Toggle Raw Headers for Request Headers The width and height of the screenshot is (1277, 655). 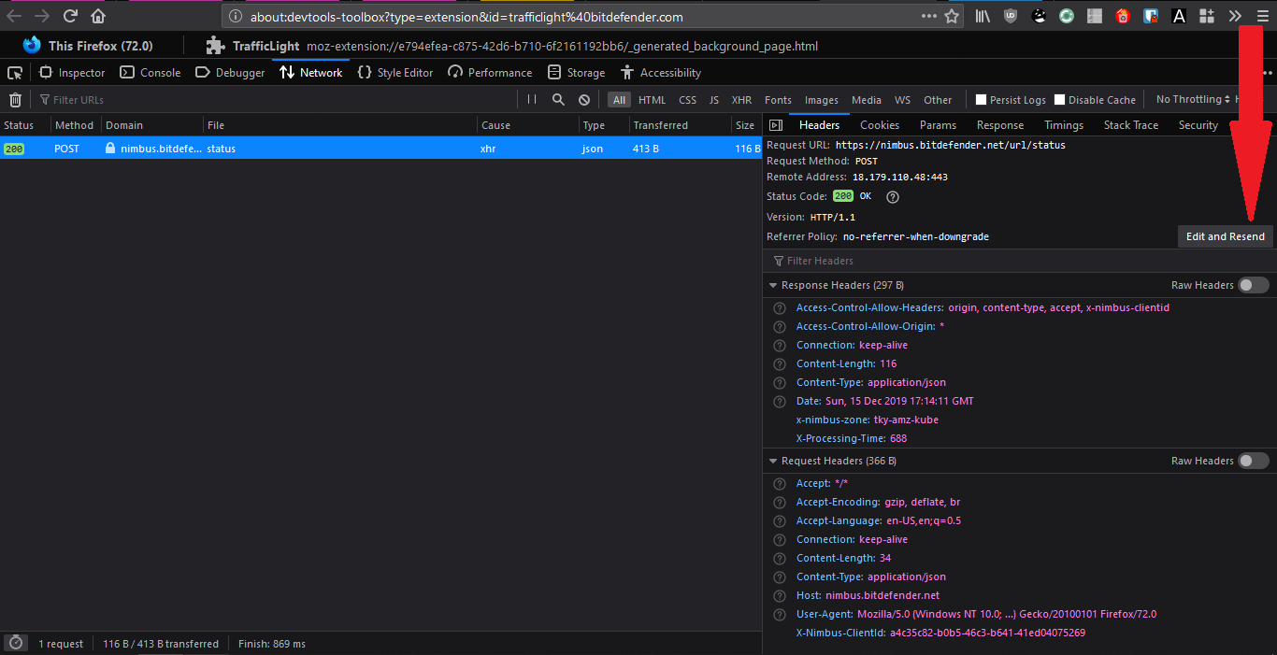(x=1254, y=461)
